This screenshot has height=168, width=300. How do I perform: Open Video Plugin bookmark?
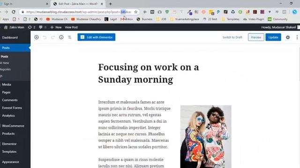[254, 19]
